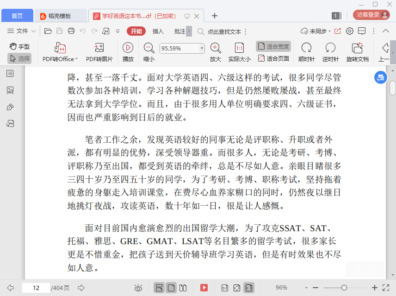This screenshot has width=396, height=296.
Task: Click the print icon
Action: coord(71,31)
